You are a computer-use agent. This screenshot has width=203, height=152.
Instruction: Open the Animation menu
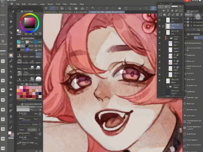pos(33,4)
